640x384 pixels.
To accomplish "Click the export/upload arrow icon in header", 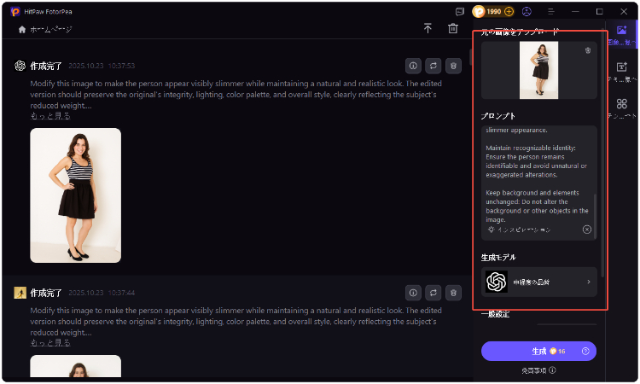I will coord(428,29).
